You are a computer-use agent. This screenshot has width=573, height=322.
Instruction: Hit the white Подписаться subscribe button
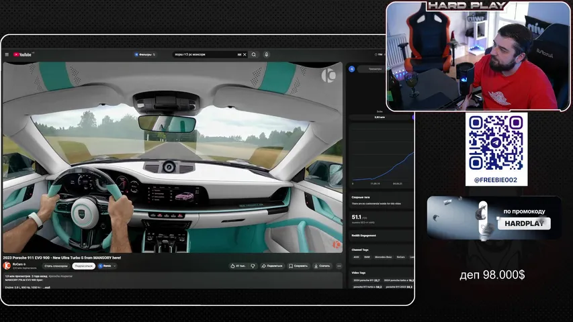84,266
